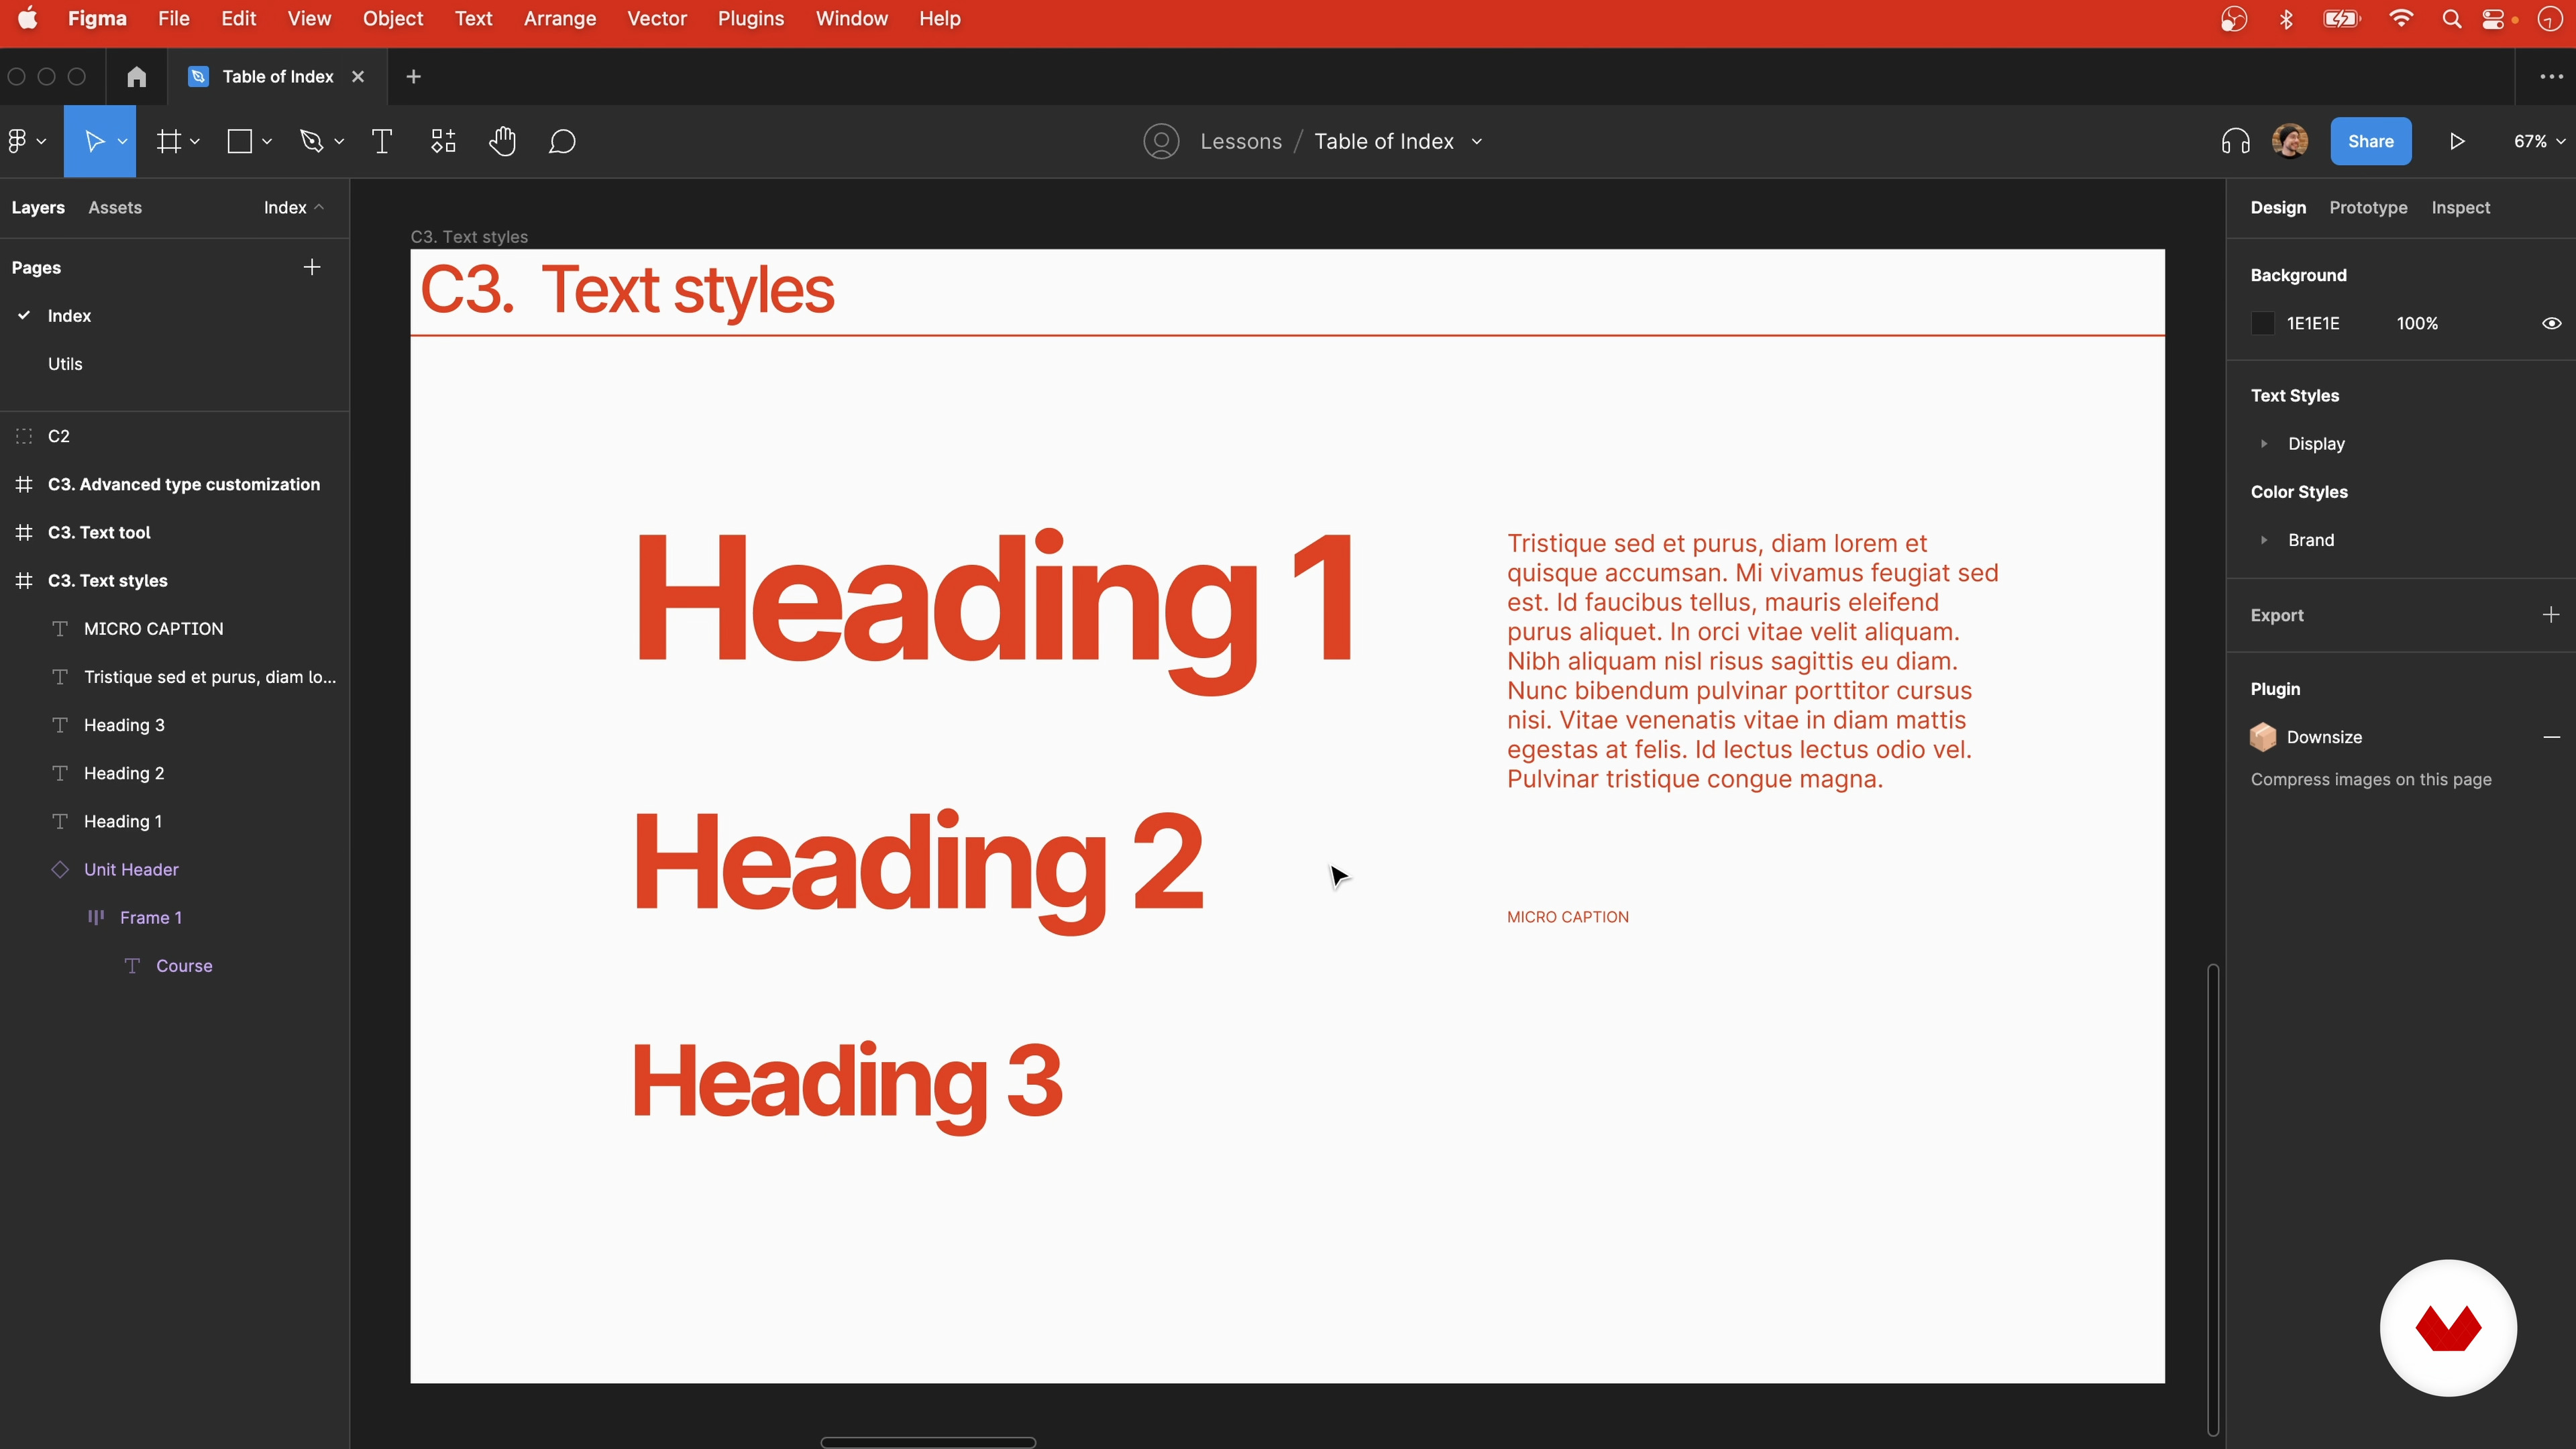Click the user avatar in toolbar
2576x1449 pixels.
pos(2290,141)
